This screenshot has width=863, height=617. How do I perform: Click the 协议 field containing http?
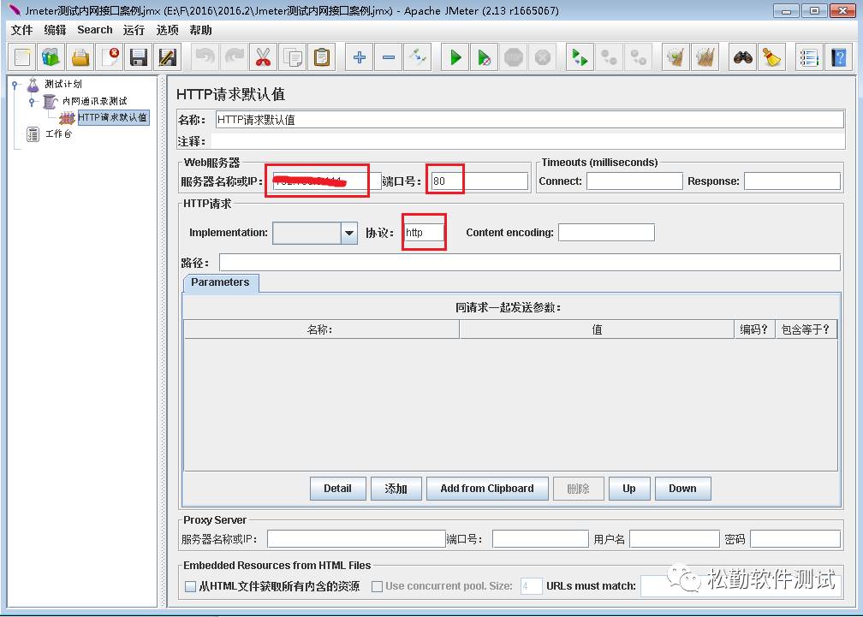[424, 233]
